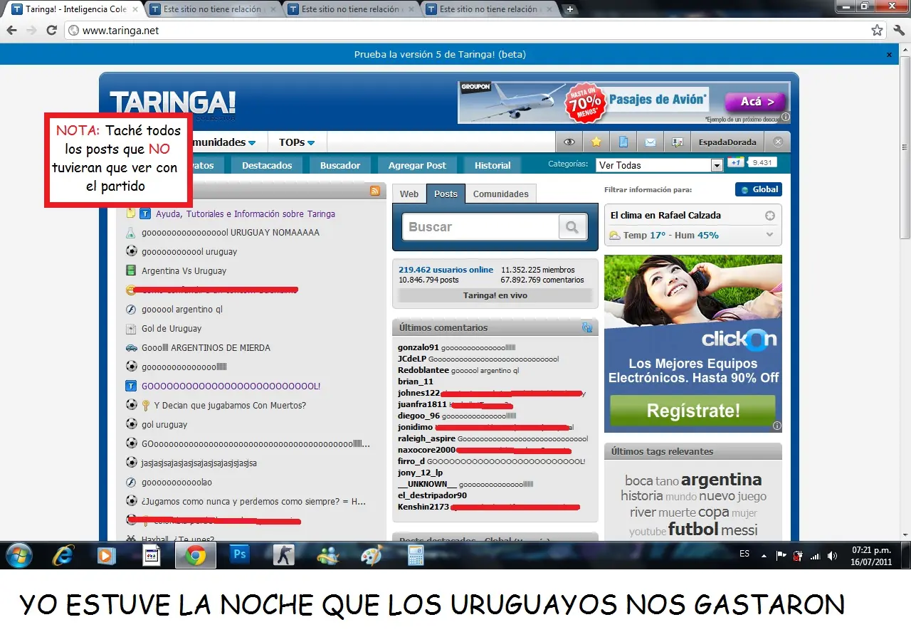
Task: Click the browser back arrow
Action: pos(11,31)
